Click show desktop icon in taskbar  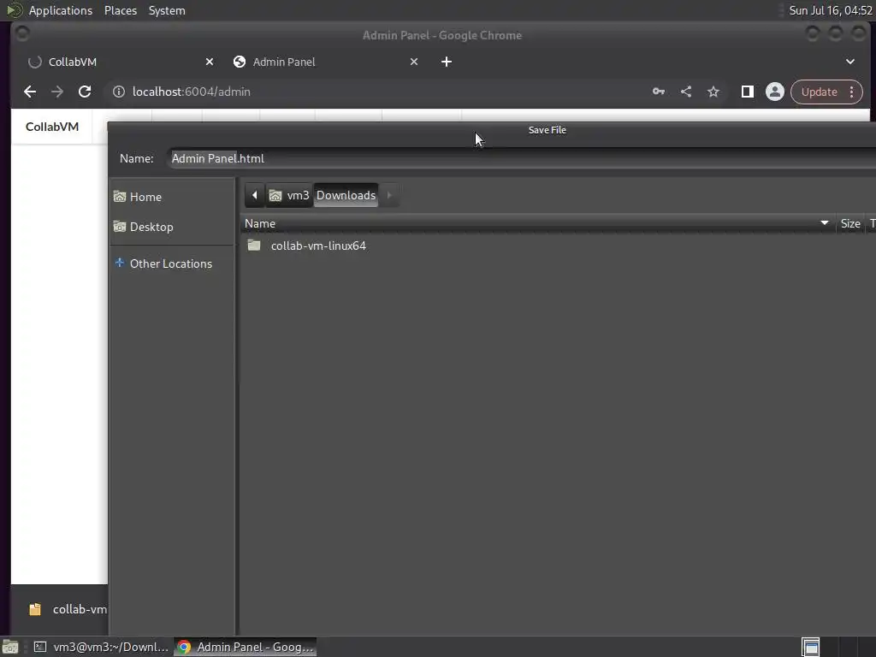(10, 647)
